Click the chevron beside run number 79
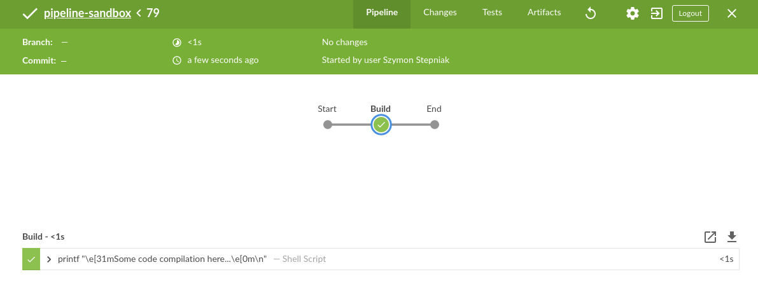758x288 pixels. pos(139,13)
